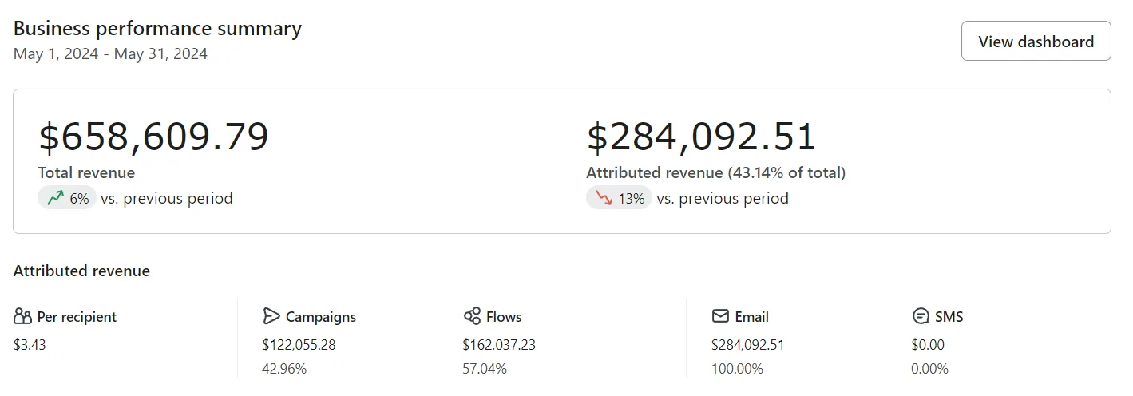Click the Flows branching icon
This screenshot has width=1133, height=396.
point(472,316)
